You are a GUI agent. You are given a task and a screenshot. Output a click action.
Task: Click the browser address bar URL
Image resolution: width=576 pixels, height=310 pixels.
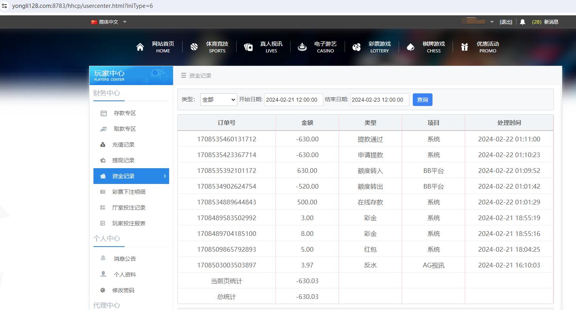(82, 6)
